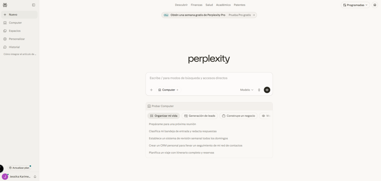
Task: Click the plus attach icon in search box
Action: [x=151, y=90]
